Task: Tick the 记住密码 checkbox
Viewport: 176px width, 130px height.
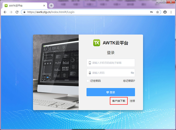Action: tap(88, 81)
